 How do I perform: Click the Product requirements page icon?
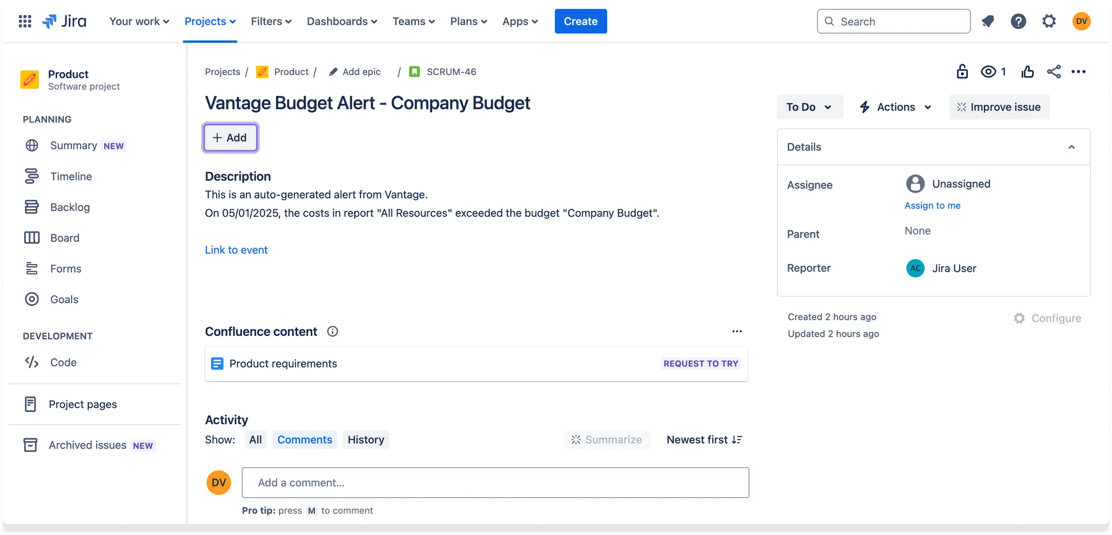tap(217, 364)
